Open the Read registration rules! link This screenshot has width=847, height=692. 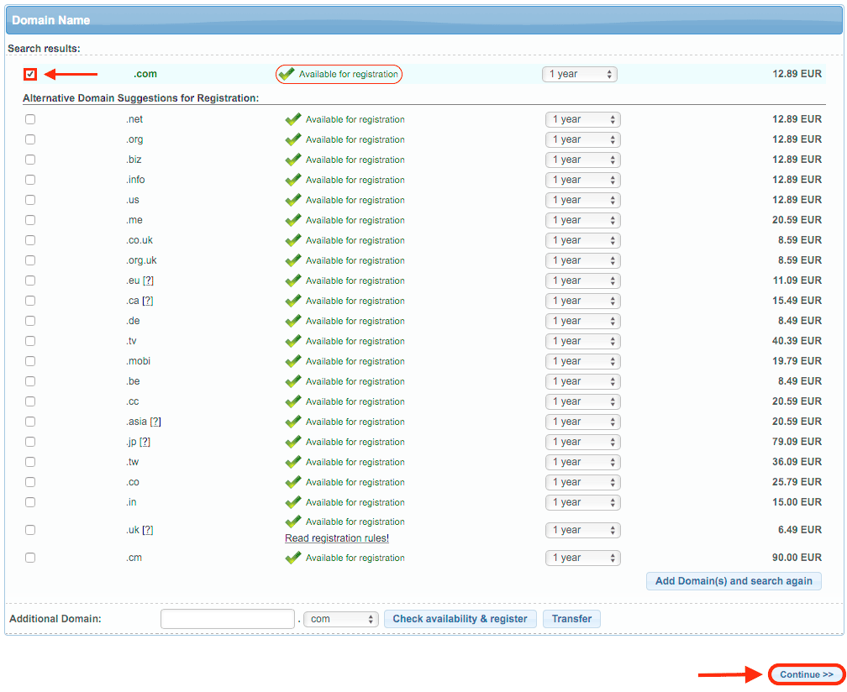pos(337,538)
